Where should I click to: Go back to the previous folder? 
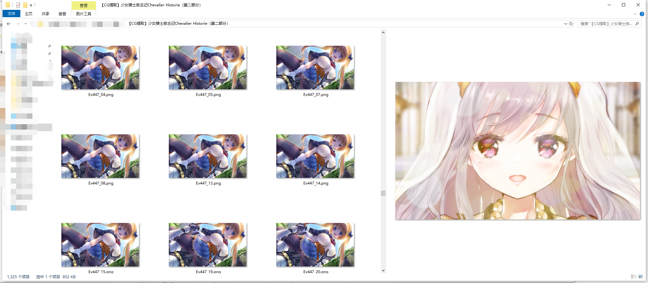[9, 24]
